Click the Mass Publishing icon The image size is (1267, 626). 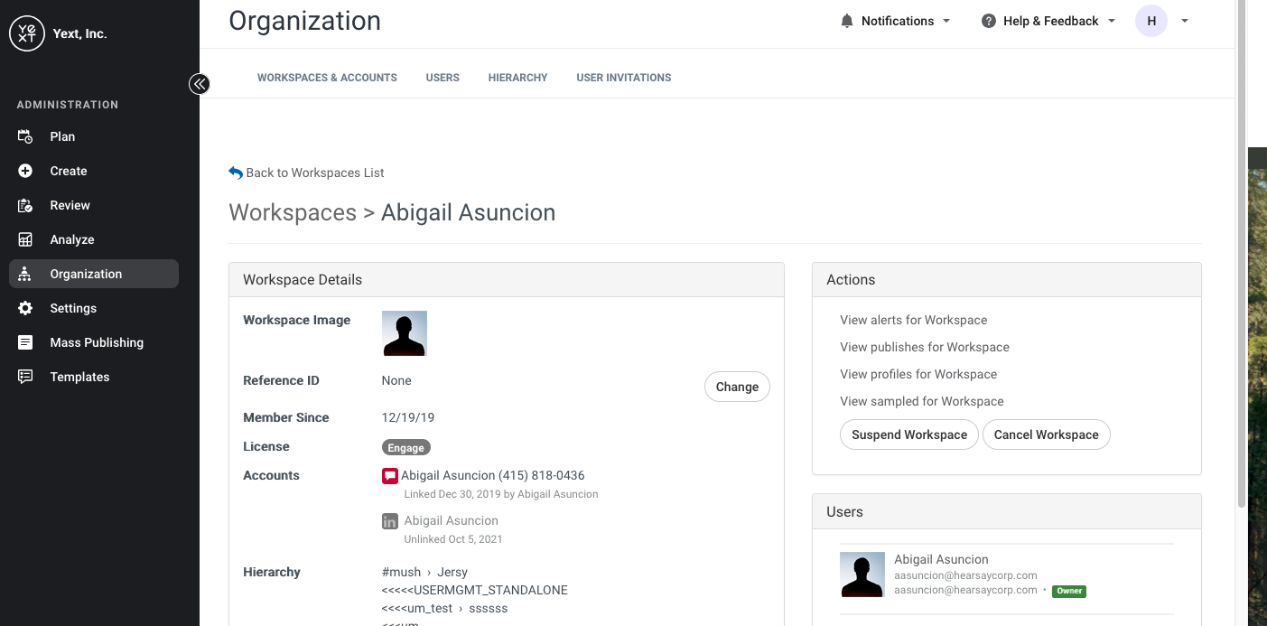click(25, 342)
